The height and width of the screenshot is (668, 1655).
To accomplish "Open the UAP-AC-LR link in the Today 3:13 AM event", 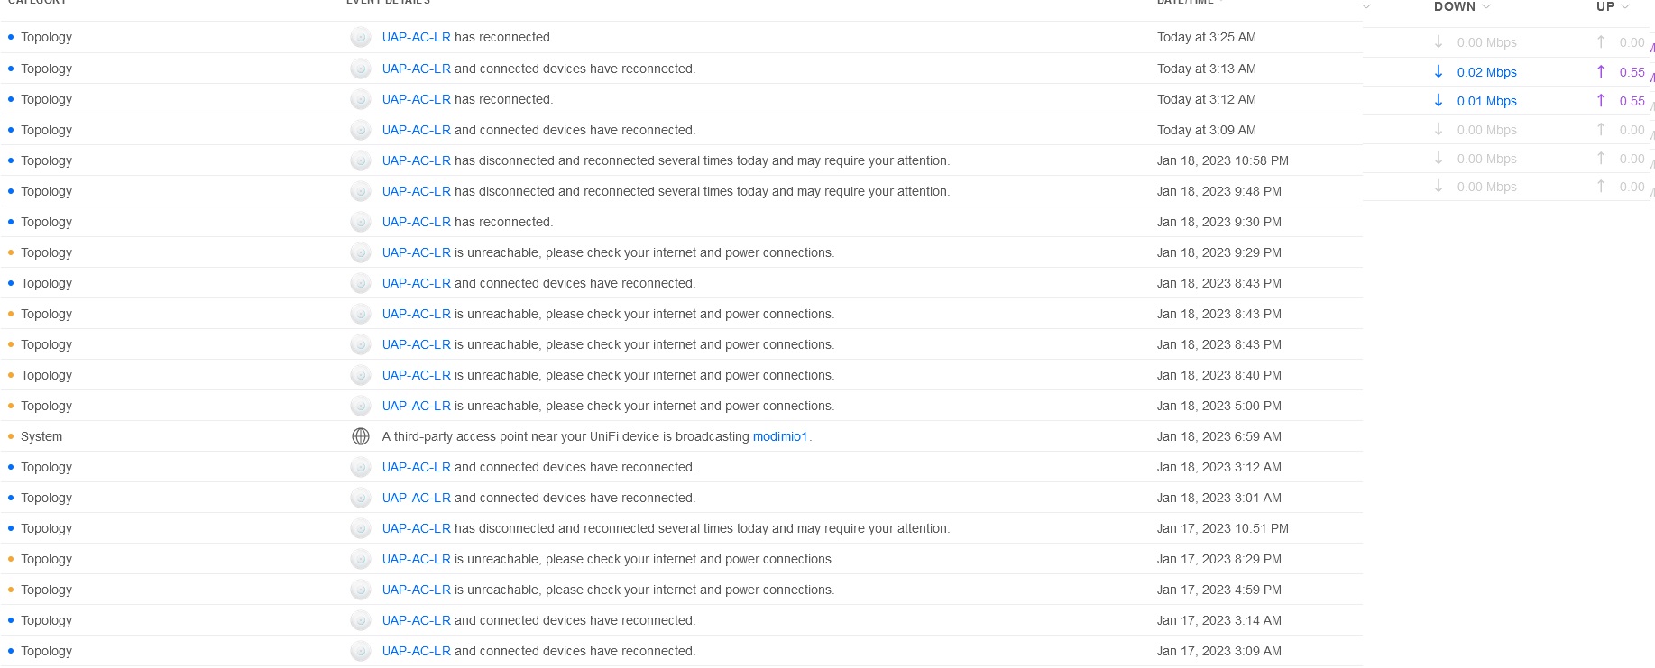I will coord(416,69).
